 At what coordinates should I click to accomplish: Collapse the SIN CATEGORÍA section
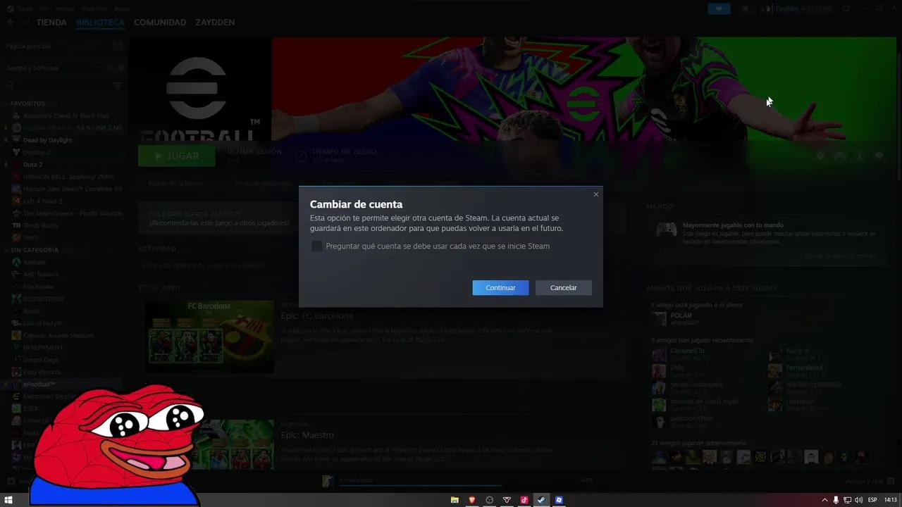point(5,250)
